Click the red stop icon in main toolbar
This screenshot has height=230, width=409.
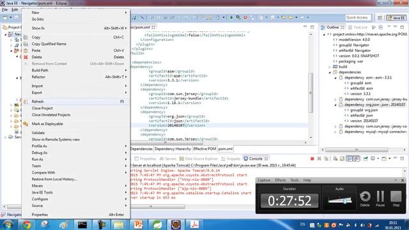click(245, 17)
